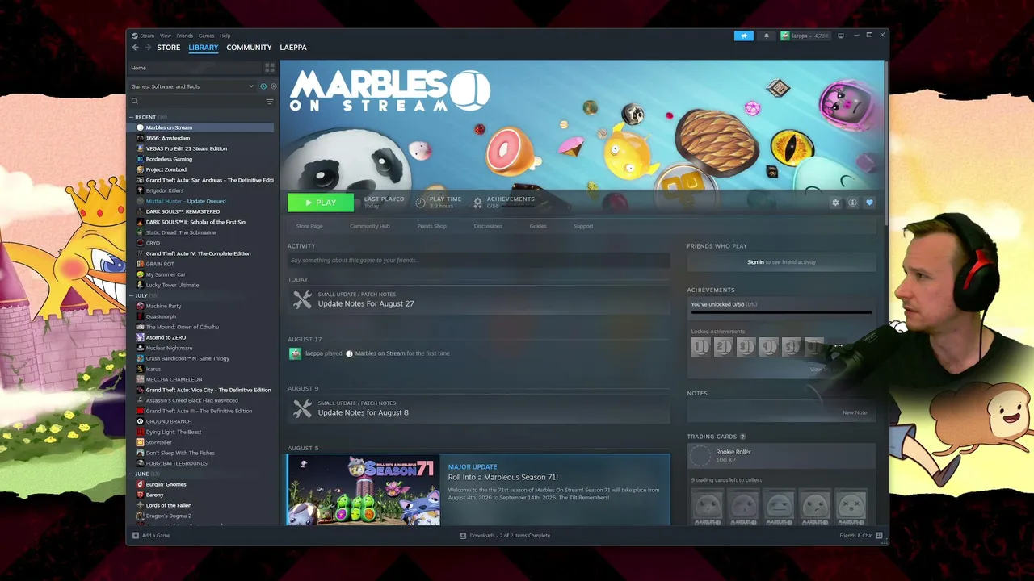Open the Store Page link

(309, 226)
